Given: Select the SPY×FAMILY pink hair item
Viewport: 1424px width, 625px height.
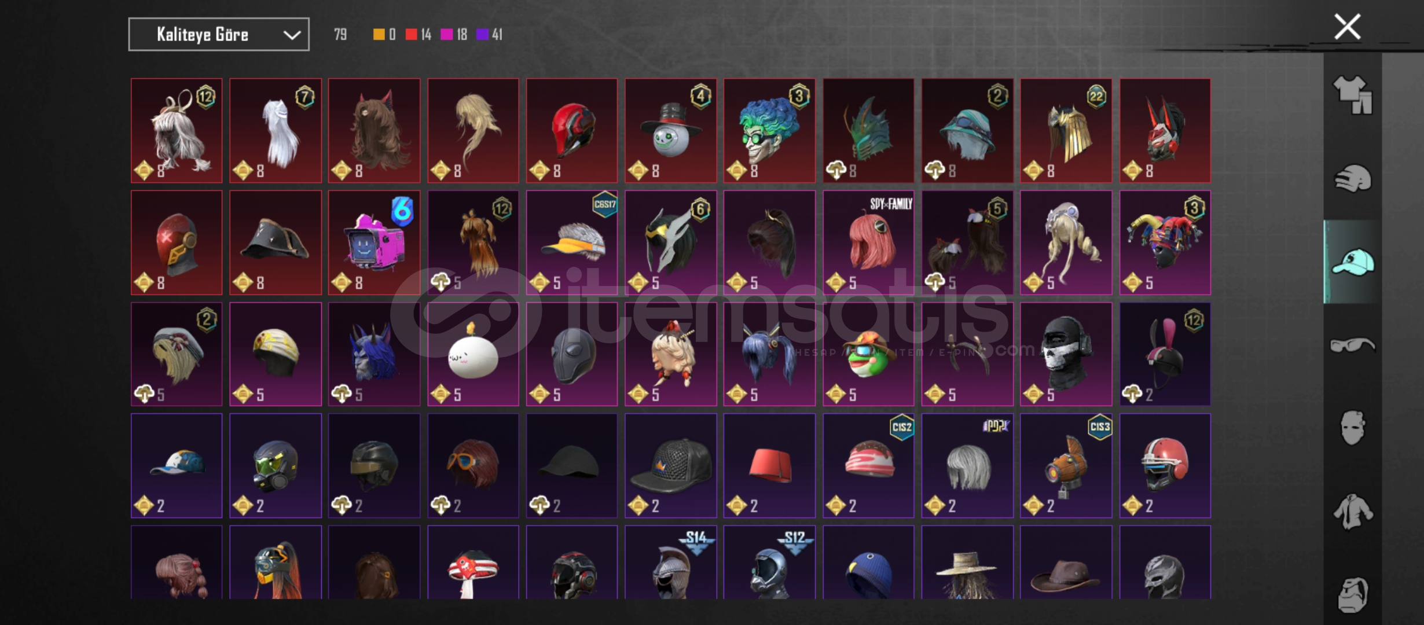Looking at the screenshot, I should tap(868, 242).
